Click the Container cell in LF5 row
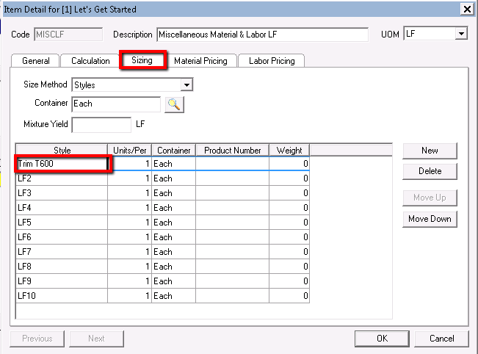Viewport: 478px width, 354px height. [173, 223]
